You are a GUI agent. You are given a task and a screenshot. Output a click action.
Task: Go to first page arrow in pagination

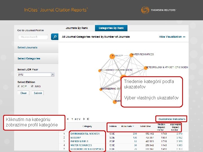coord(68,119)
